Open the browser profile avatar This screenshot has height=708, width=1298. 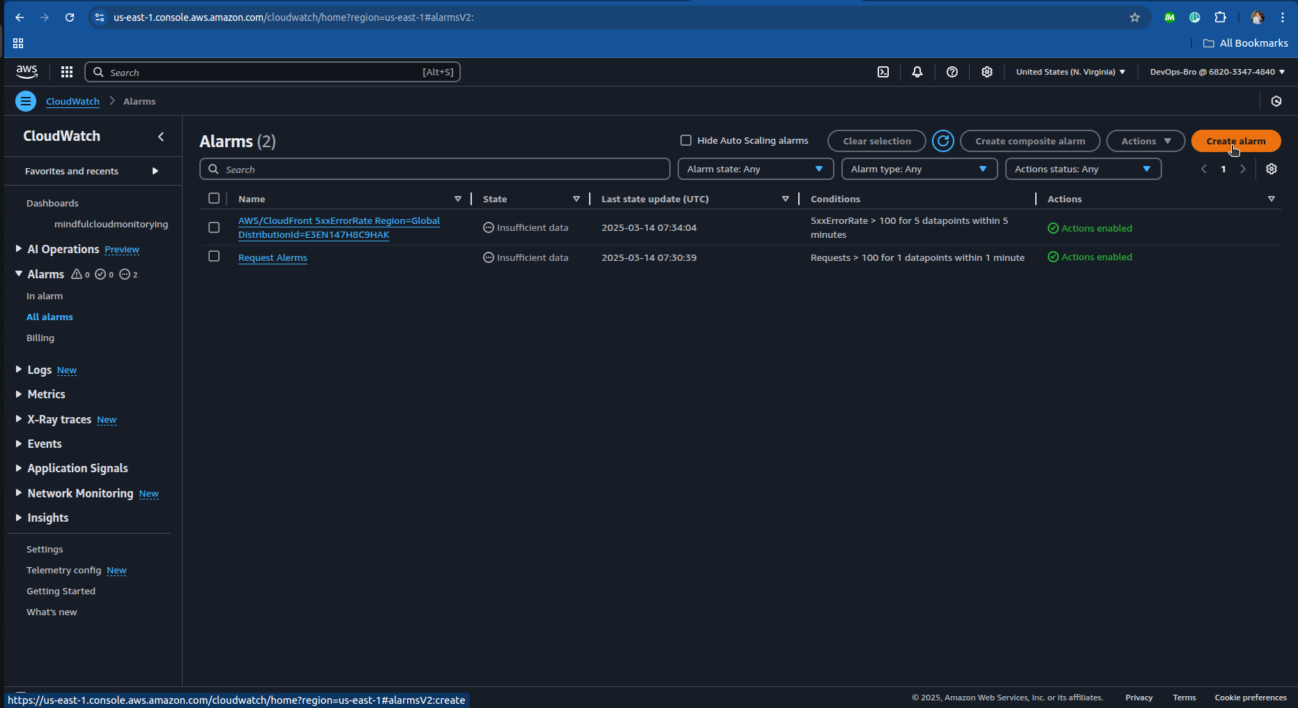point(1258,17)
